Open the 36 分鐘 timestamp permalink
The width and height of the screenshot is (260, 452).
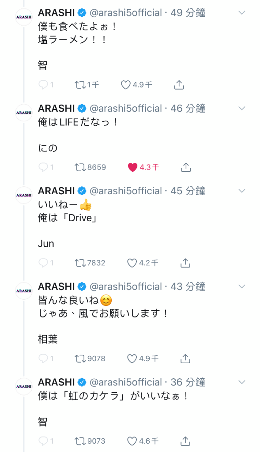point(188,382)
